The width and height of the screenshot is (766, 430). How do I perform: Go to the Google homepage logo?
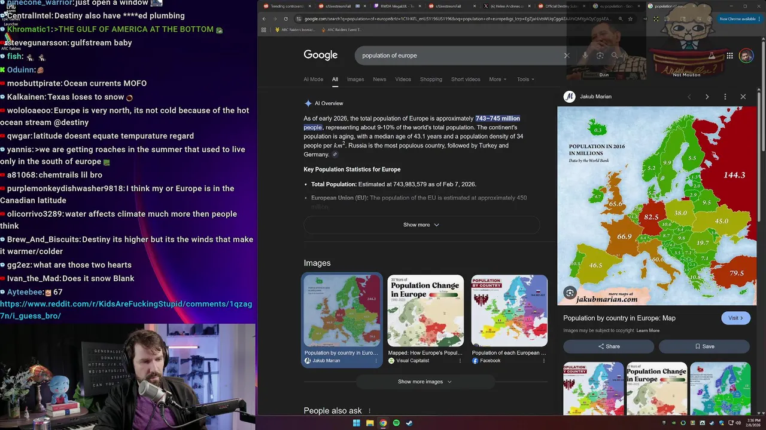(321, 55)
